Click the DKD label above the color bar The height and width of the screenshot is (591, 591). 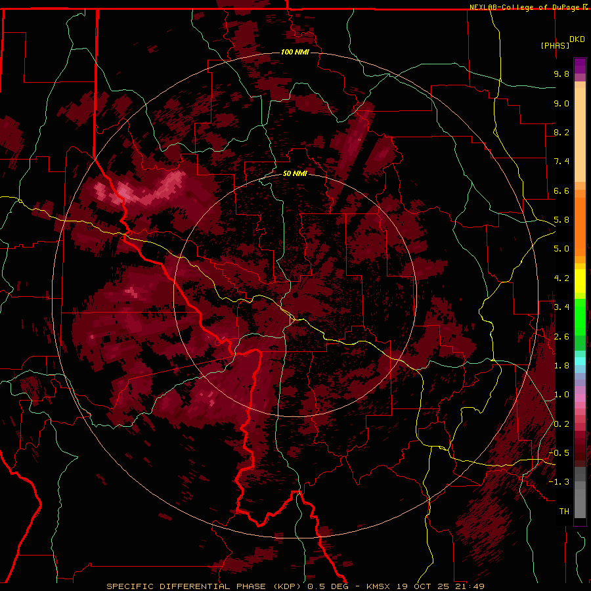(577, 39)
